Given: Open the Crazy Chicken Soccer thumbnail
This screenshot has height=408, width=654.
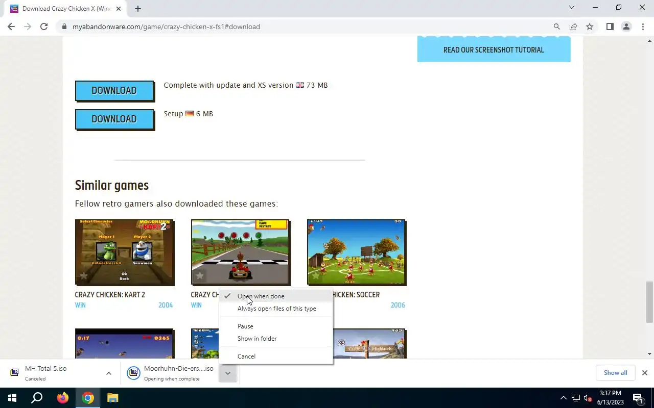Looking at the screenshot, I should 357,252.
